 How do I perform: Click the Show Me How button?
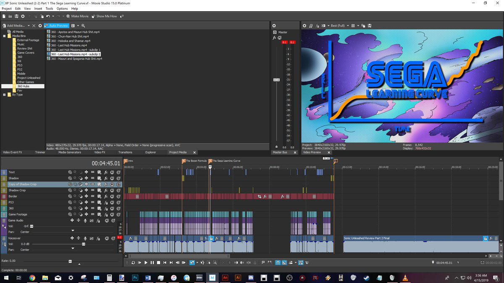(104, 16)
